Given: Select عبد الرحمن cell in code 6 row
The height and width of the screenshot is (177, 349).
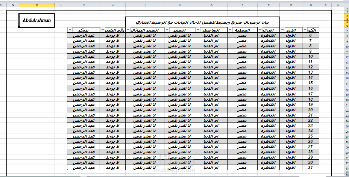Looking at the screenshot, I should point(83,35).
